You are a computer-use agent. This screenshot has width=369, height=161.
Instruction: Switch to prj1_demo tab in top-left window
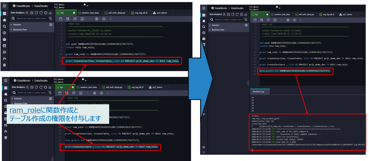pos(160,13)
